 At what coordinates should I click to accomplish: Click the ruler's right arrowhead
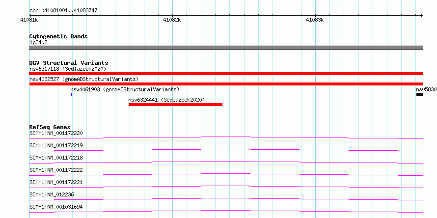point(421,15)
